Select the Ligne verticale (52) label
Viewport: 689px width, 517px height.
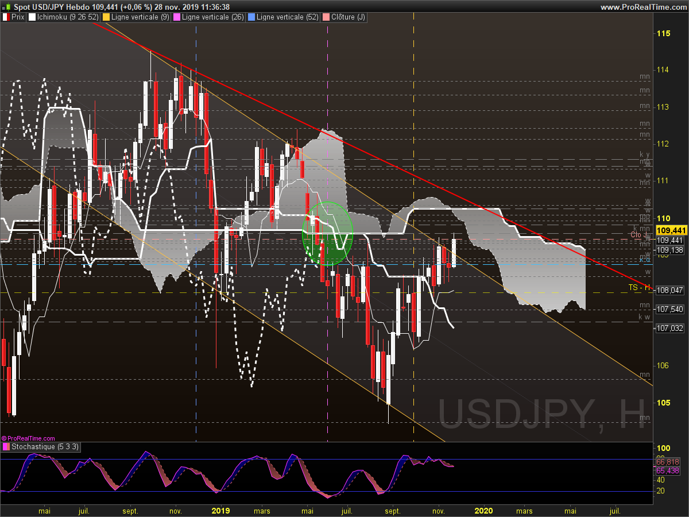(284, 17)
